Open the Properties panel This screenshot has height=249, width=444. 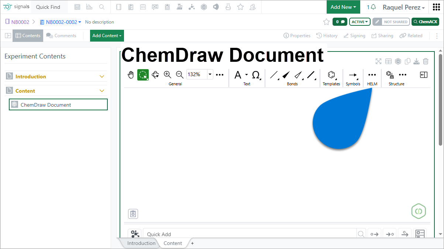pyautogui.click(x=297, y=36)
